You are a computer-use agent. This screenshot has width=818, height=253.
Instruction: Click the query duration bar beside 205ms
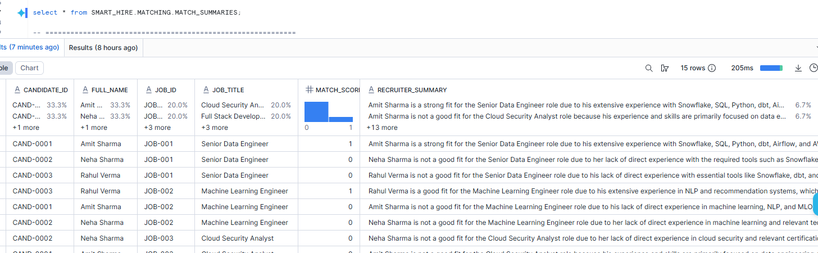pos(771,68)
